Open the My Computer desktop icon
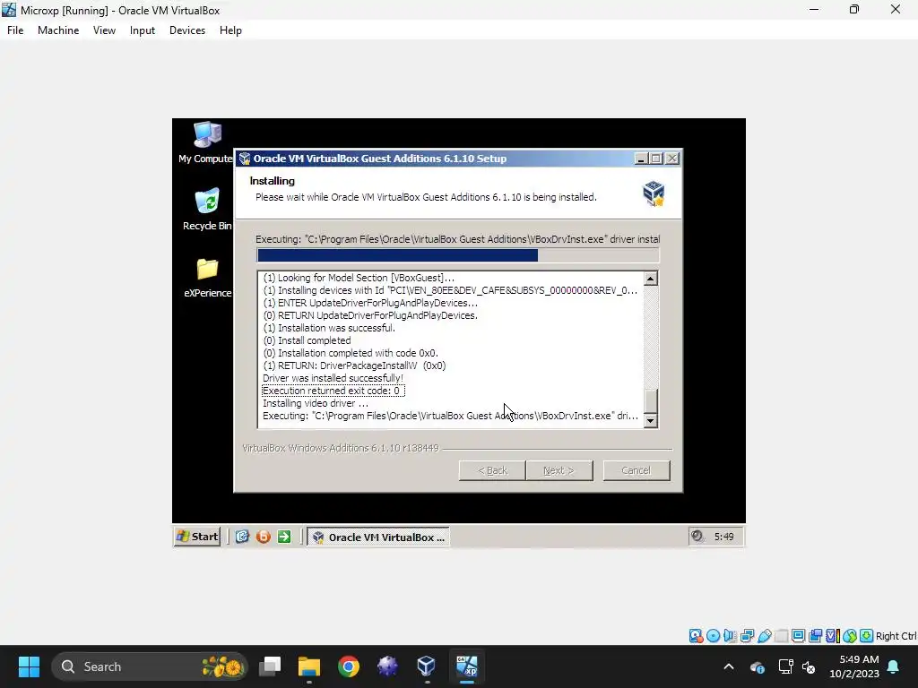This screenshot has width=918, height=688. [207, 142]
